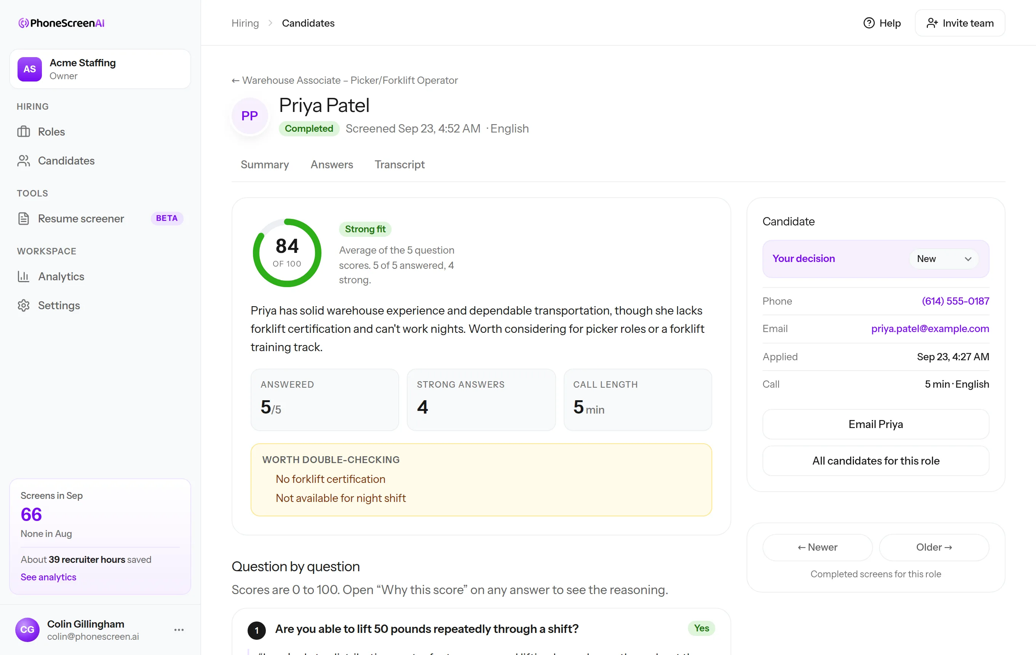Viewport: 1036px width, 655px height.
Task: Click the Strong Answers 4 stat card
Action: click(x=481, y=399)
